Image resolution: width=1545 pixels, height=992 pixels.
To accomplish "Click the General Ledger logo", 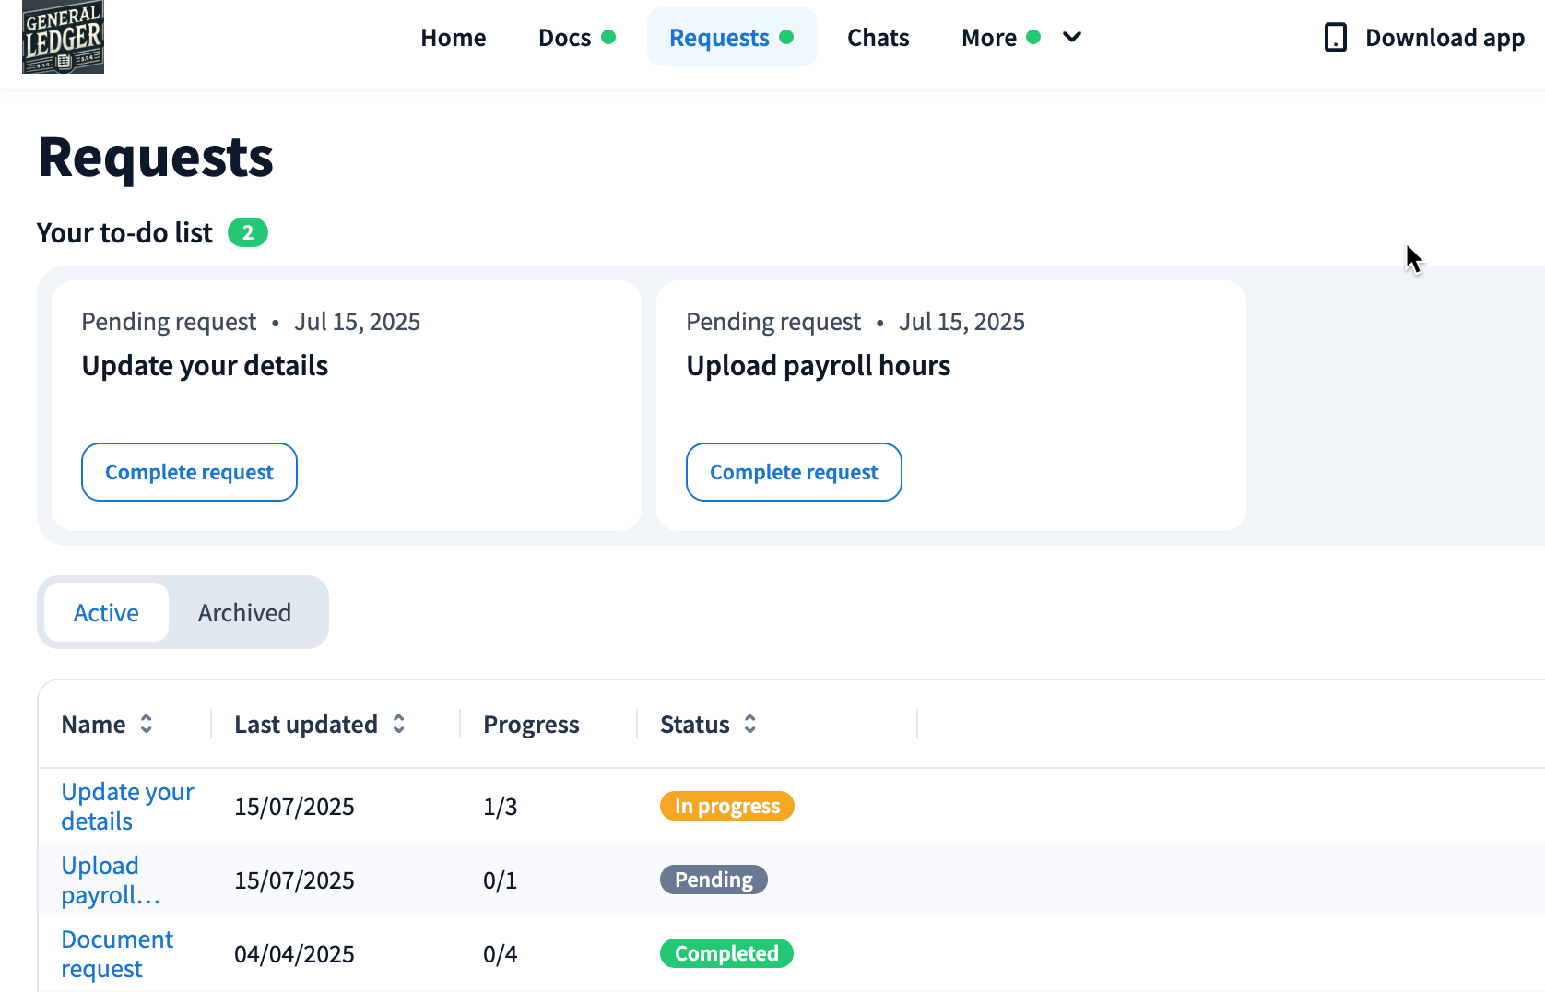I will click(x=63, y=37).
